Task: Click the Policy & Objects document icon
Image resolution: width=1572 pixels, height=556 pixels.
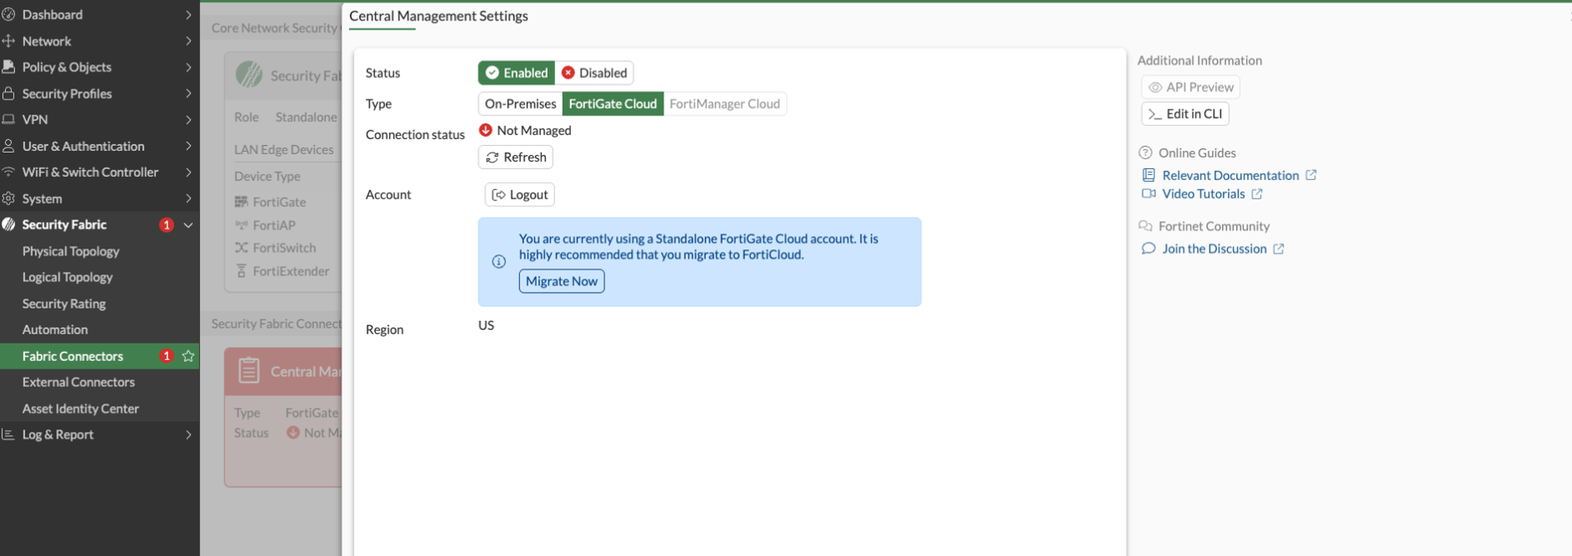Action: (8, 67)
